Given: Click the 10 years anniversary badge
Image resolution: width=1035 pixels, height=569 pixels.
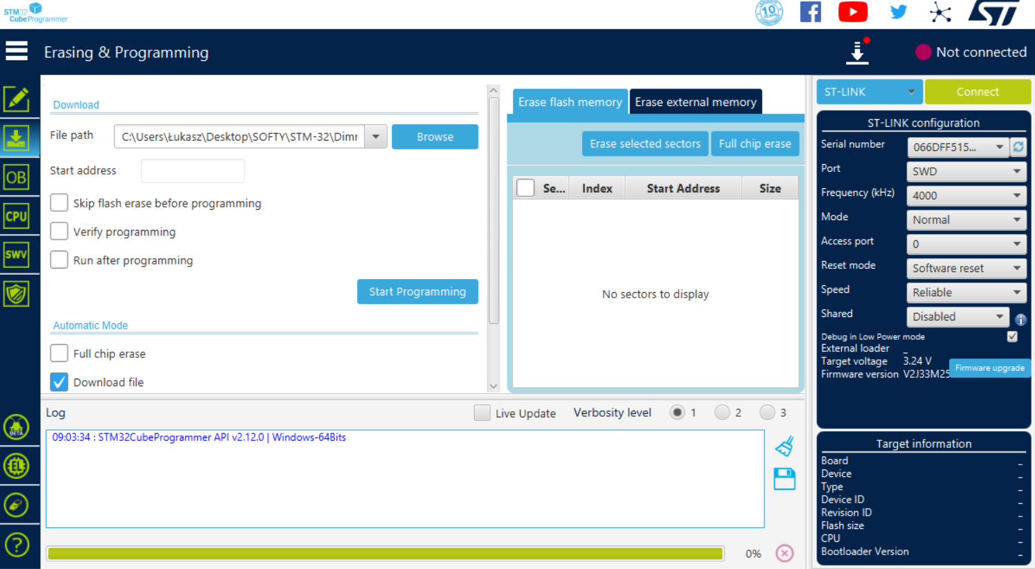Looking at the screenshot, I should pyautogui.click(x=769, y=12).
